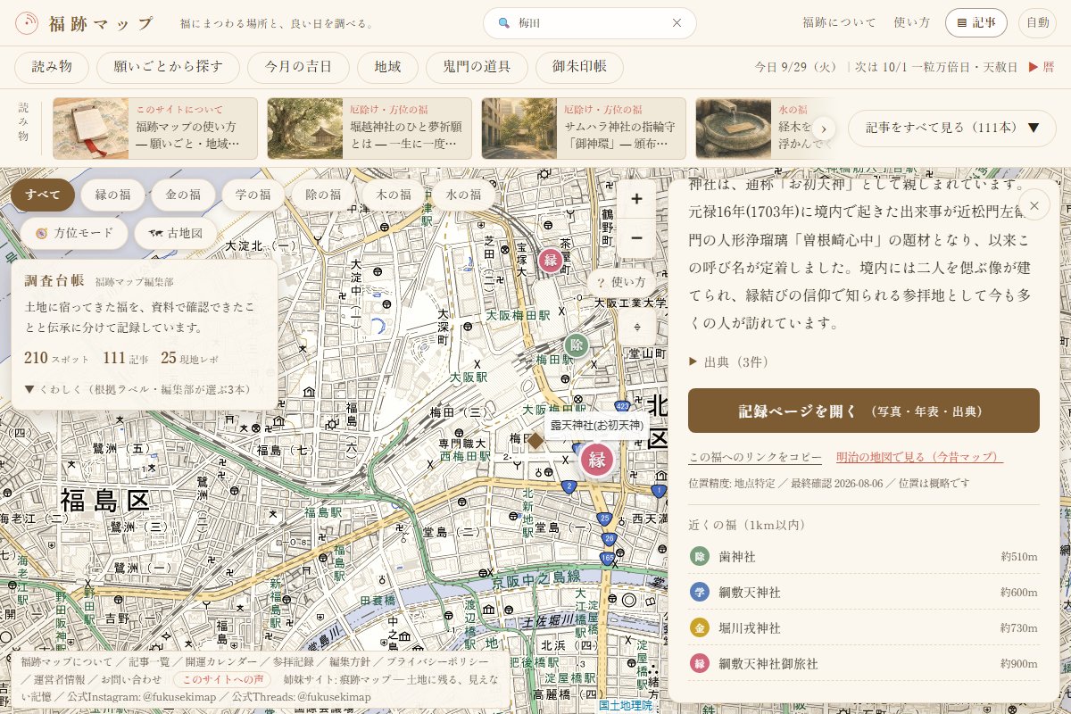The height and width of the screenshot is (714, 1071).
Task: Select nearby row 綱敷天神社御旅社
Action: pos(864,663)
